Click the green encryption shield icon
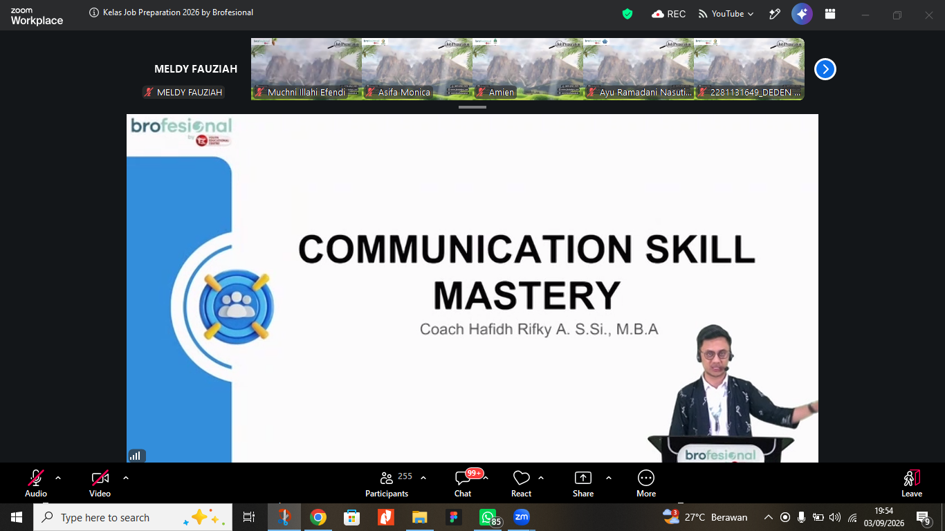945x531 pixels. (627, 14)
